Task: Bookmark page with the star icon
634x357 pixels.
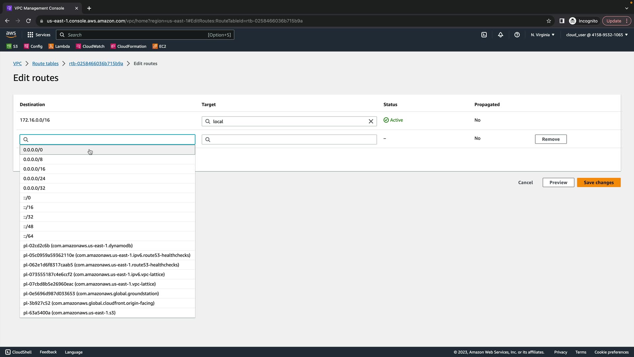Action: (x=548, y=21)
